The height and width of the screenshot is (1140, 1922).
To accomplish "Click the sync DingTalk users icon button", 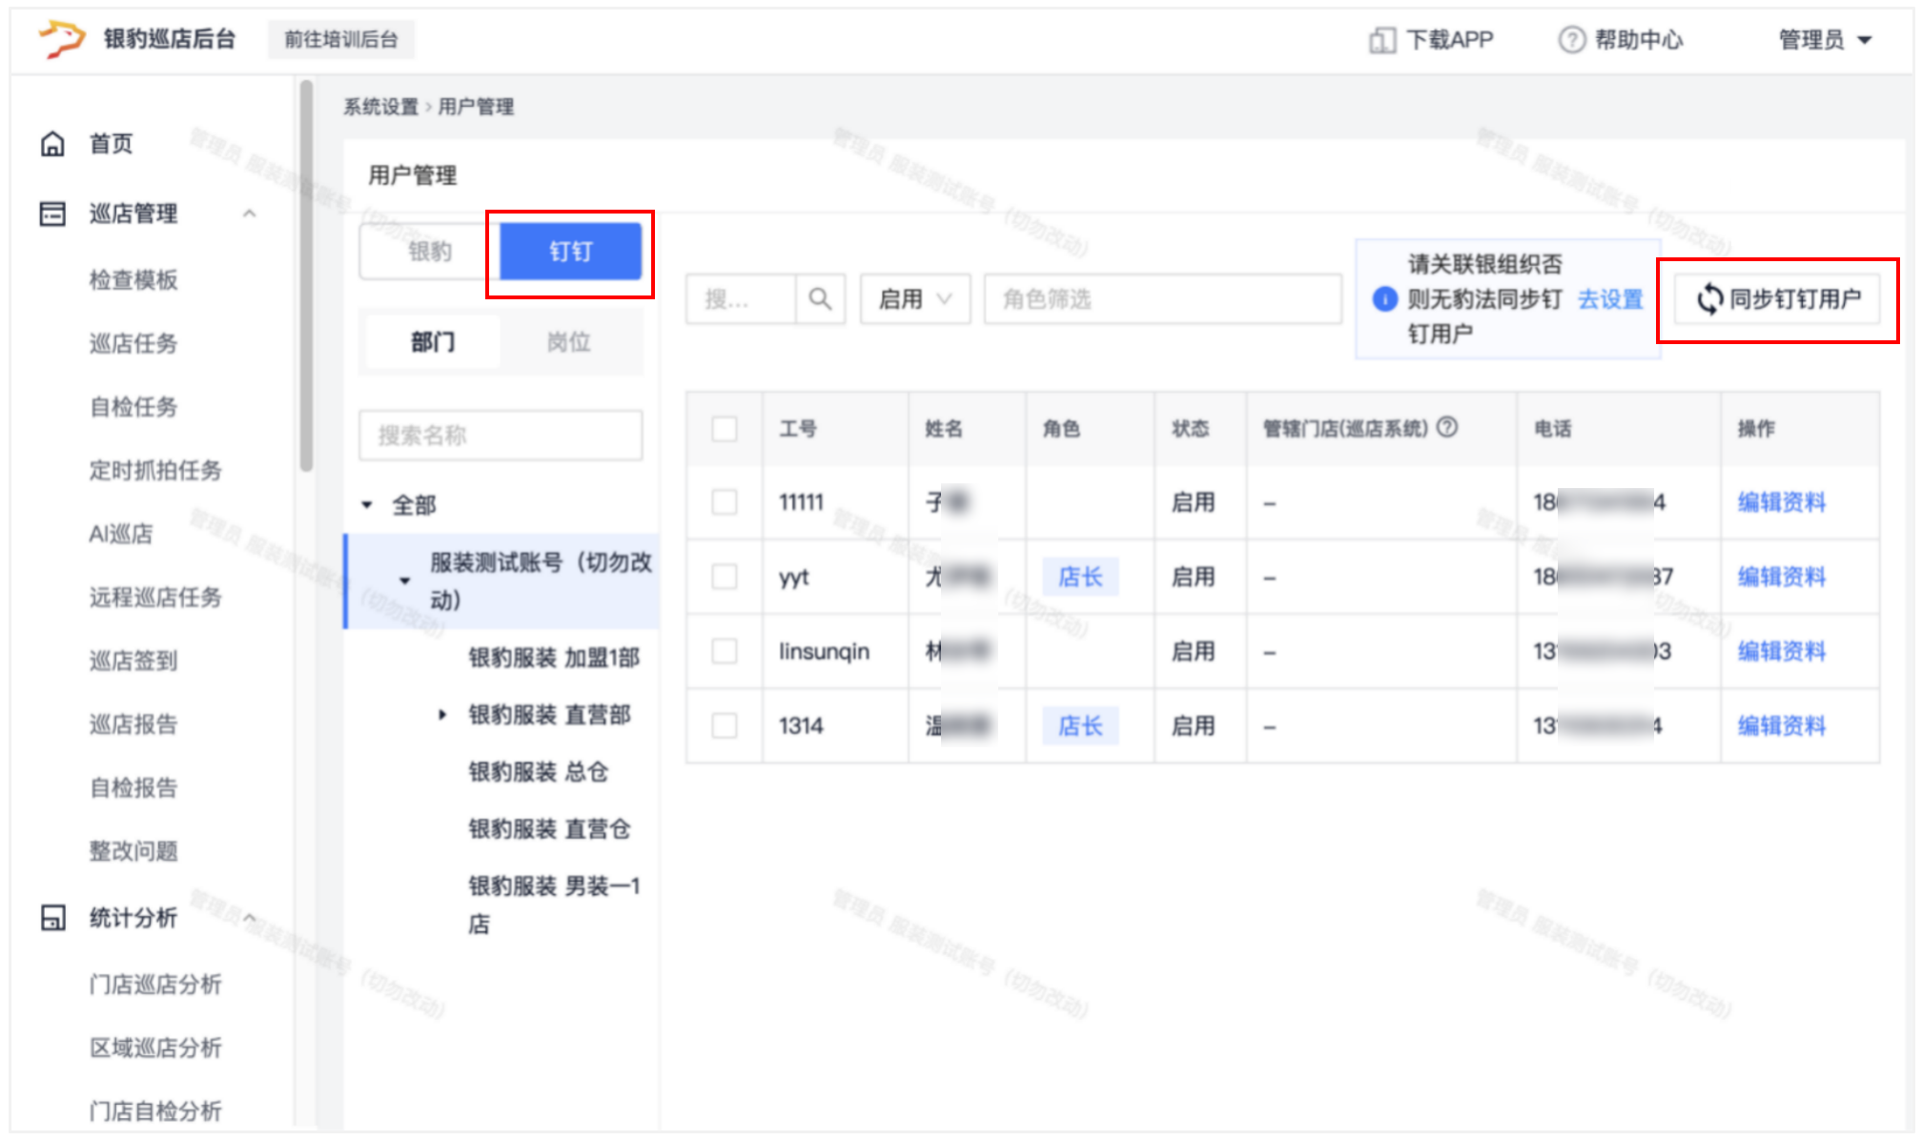I will click(1708, 299).
